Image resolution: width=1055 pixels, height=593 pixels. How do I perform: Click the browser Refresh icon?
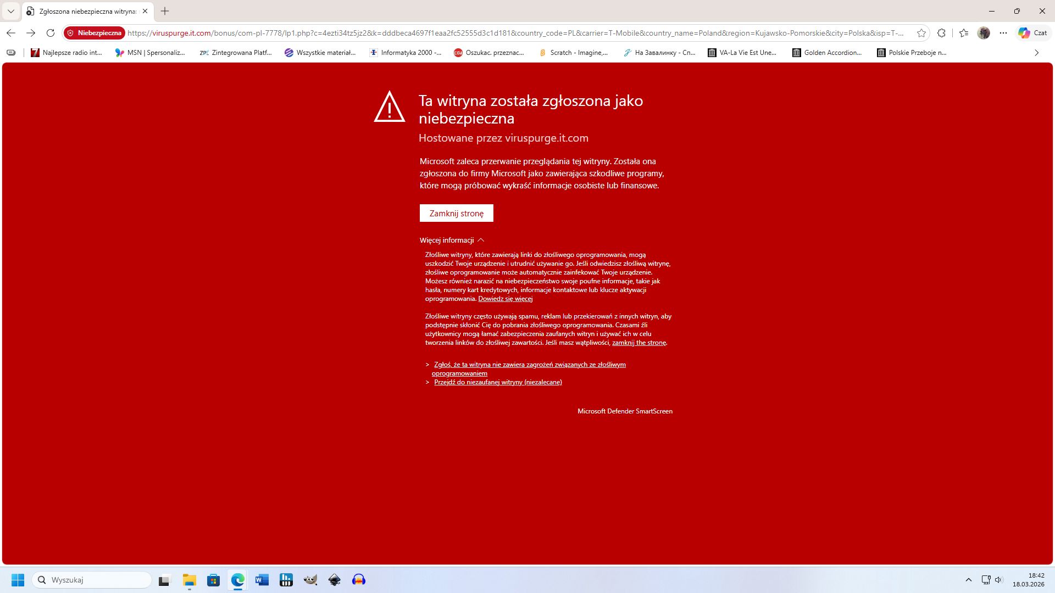tap(51, 33)
